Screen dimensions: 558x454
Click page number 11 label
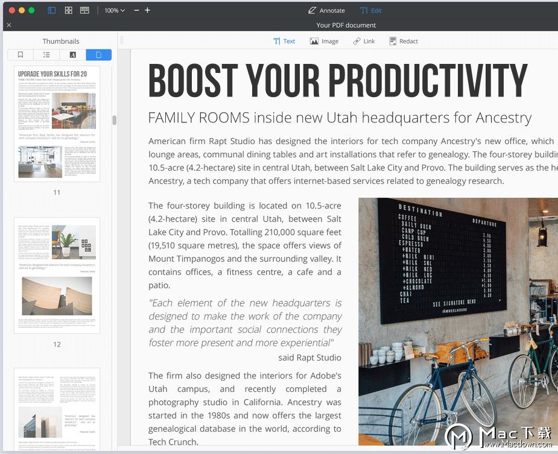click(57, 192)
